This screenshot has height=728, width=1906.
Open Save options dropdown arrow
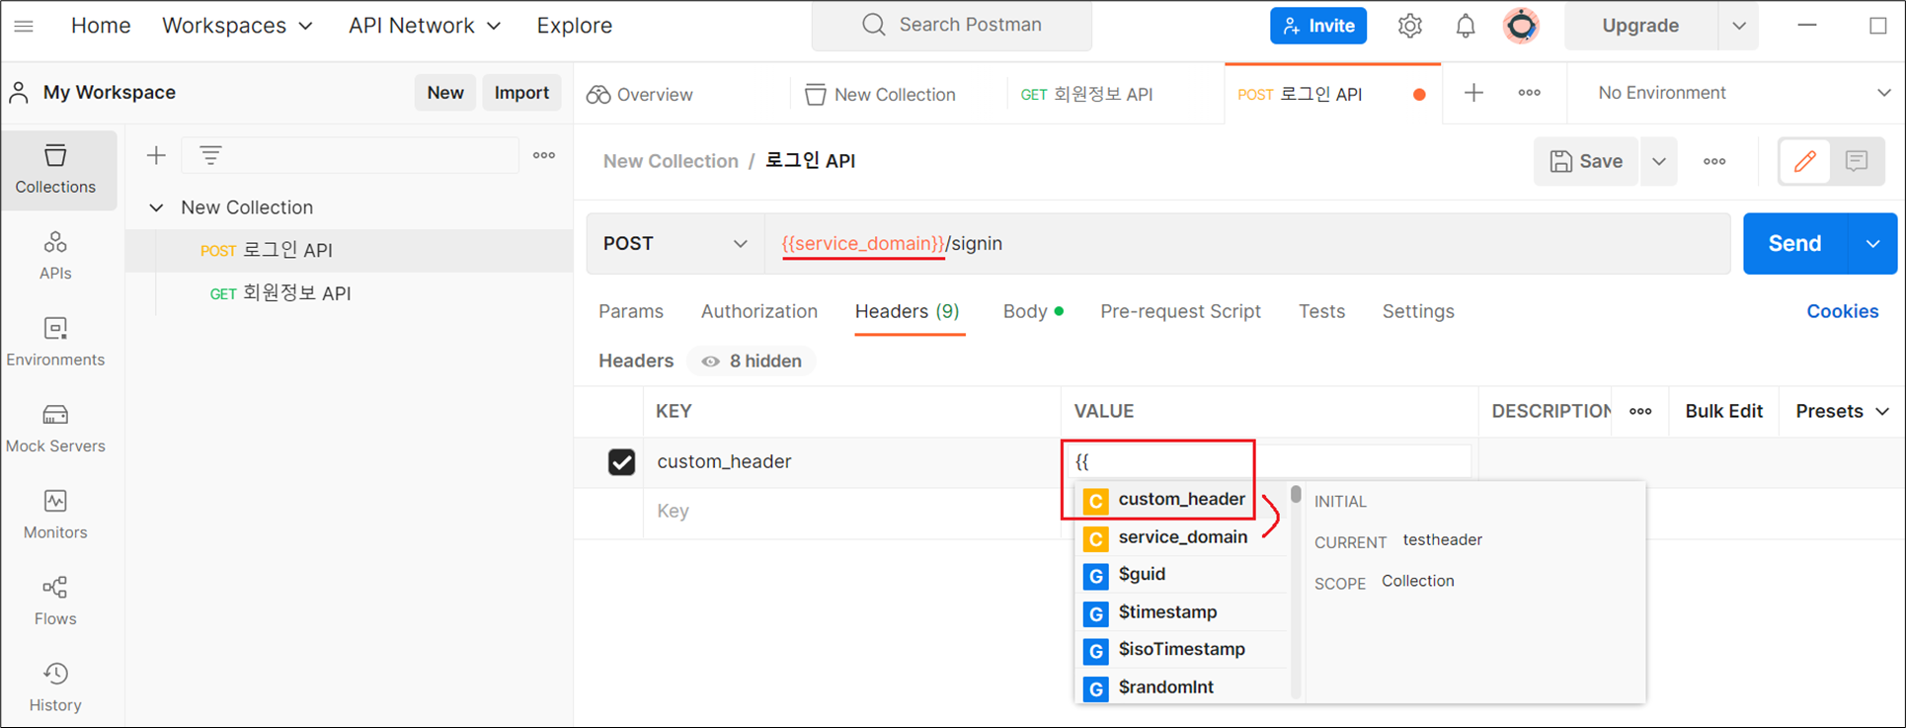click(1659, 161)
